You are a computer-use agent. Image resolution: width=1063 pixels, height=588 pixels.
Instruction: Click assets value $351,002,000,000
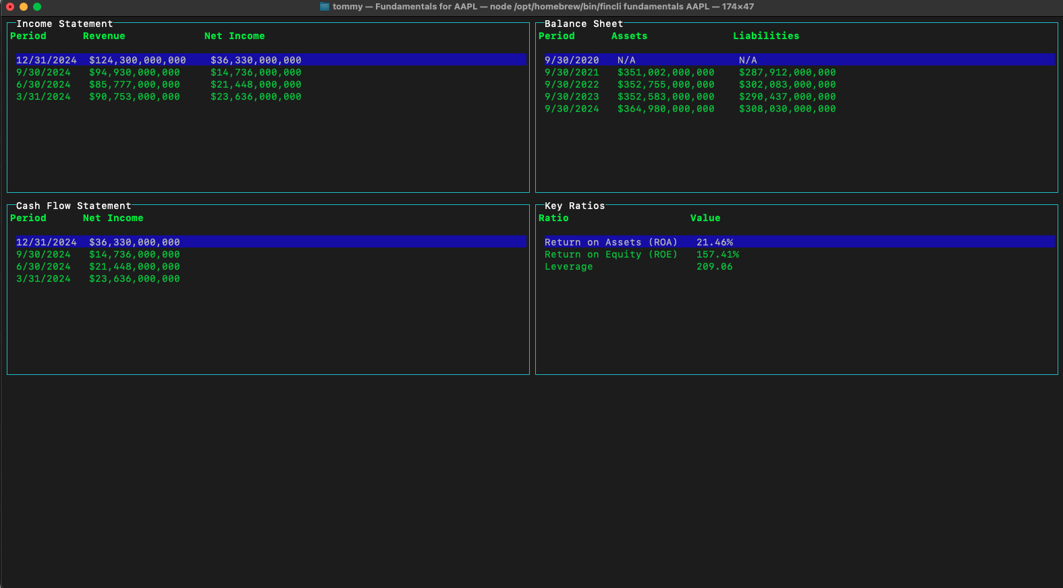666,72
